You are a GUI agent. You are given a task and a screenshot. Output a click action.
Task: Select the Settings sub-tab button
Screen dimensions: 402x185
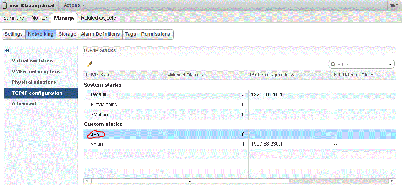click(x=14, y=34)
